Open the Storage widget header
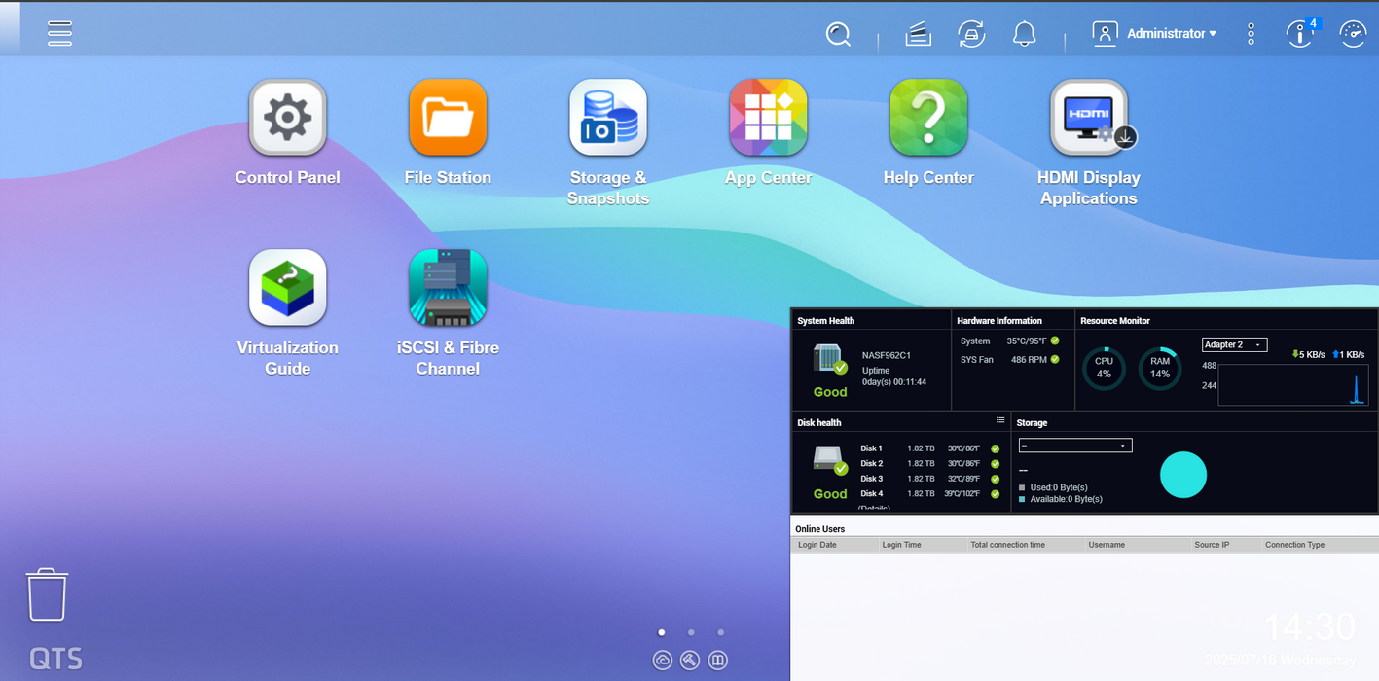The width and height of the screenshot is (1379, 681). (1032, 423)
